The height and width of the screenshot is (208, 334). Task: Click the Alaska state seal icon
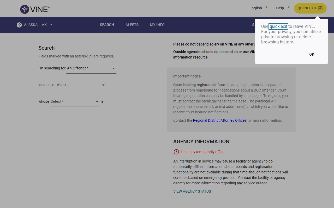(x=19, y=25)
